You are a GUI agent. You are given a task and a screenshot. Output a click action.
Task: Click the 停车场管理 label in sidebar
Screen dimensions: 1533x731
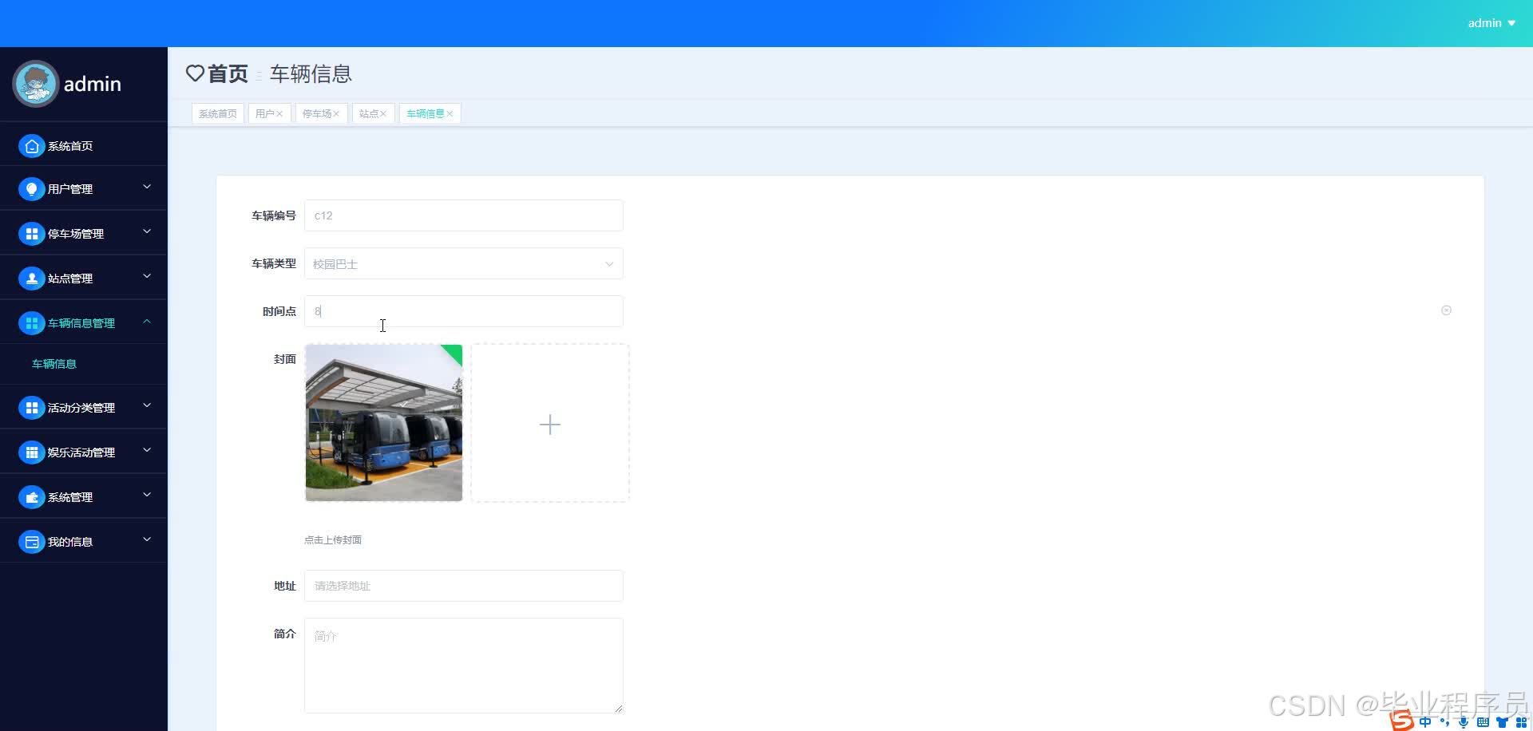[x=76, y=234]
